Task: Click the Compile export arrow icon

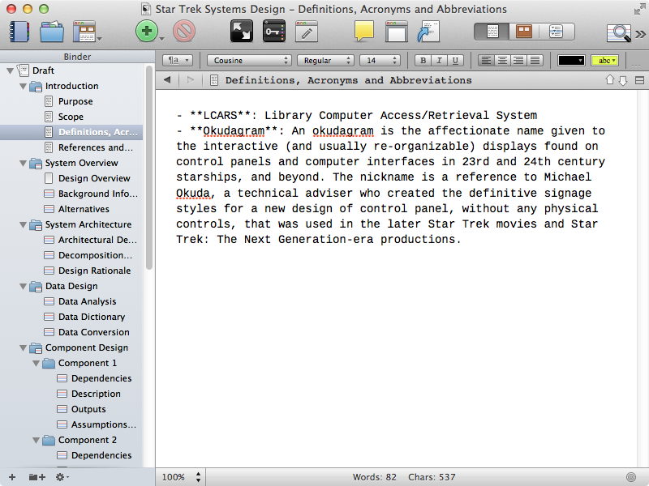Action: (x=428, y=32)
